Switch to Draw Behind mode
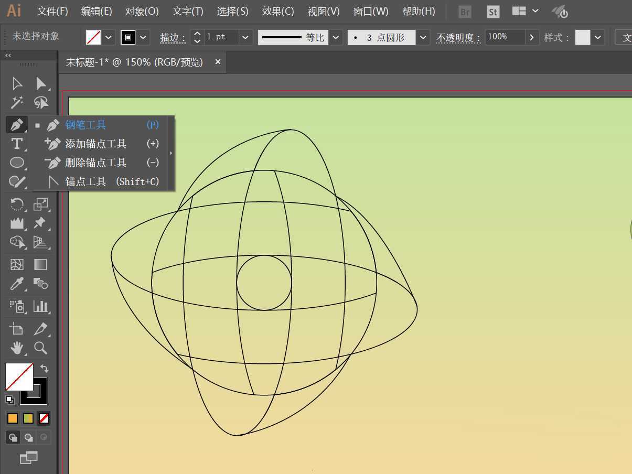The width and height of the screenshot is (632, 474). coord(29,437)
